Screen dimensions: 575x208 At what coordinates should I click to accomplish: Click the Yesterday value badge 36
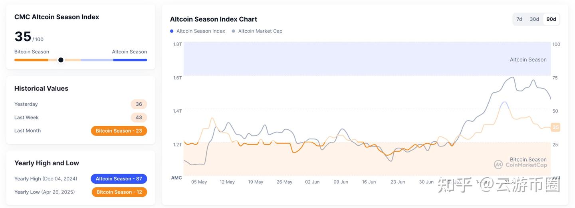[139, 104]
